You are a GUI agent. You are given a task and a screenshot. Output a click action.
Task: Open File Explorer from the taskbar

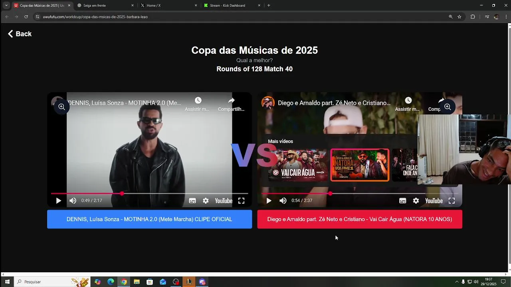[x=137, y=282]
